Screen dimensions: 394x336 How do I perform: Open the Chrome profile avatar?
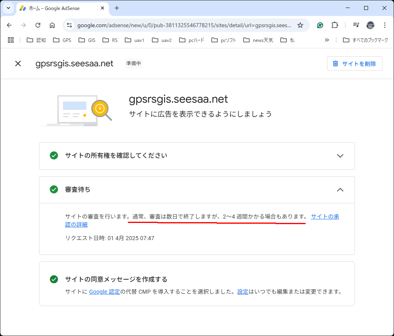click(x=370, y=25)
